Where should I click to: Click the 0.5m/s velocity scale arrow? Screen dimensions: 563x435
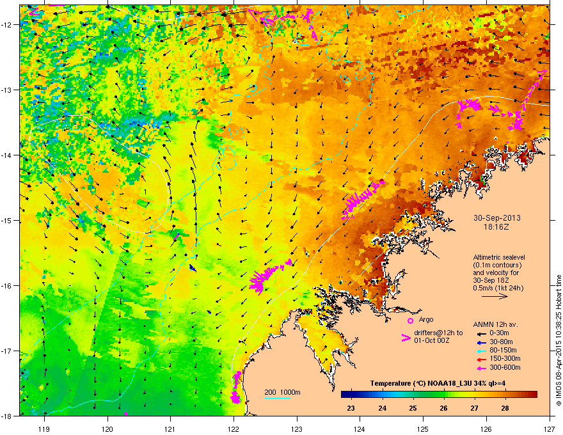point(495,296)
